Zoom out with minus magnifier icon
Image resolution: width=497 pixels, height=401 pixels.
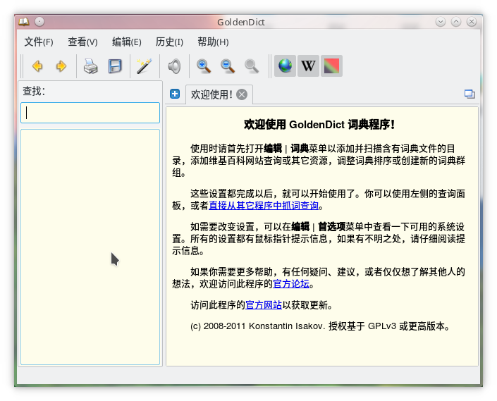[x=228, y=66]
